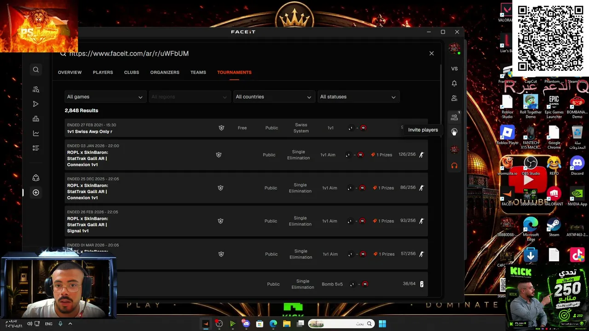Open Microsoft Edge desktop shortcut
This screenshot has height=331, width=589.
click(531, 229)
